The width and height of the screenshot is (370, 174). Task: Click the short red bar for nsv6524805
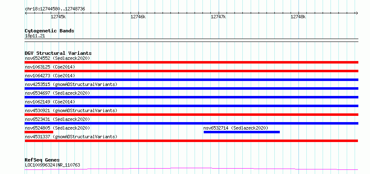tap(39, 132)
